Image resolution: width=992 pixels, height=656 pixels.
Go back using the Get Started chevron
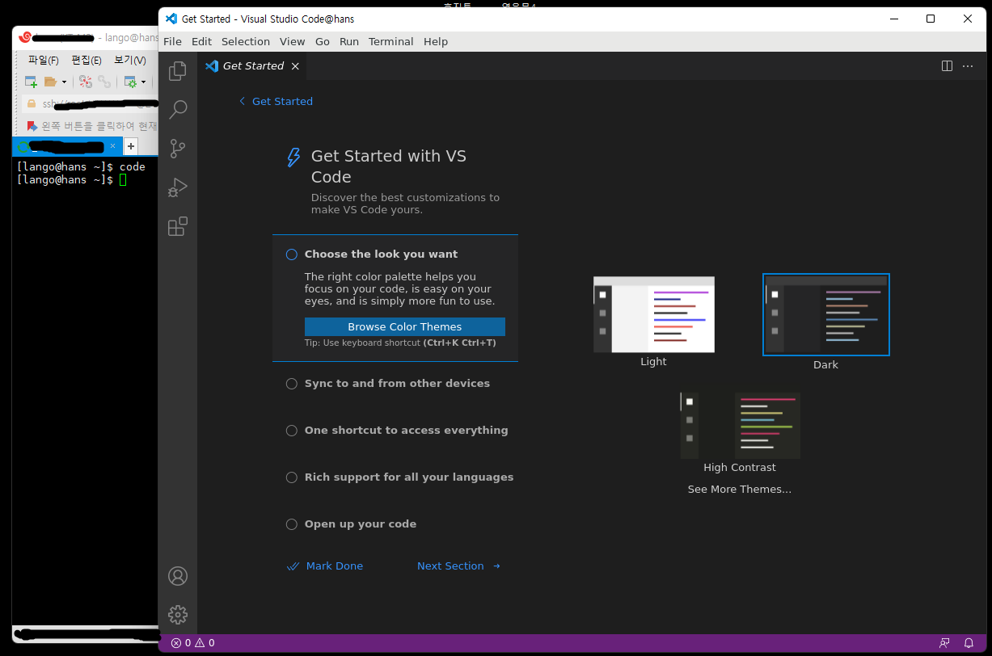tap(242, 101)
